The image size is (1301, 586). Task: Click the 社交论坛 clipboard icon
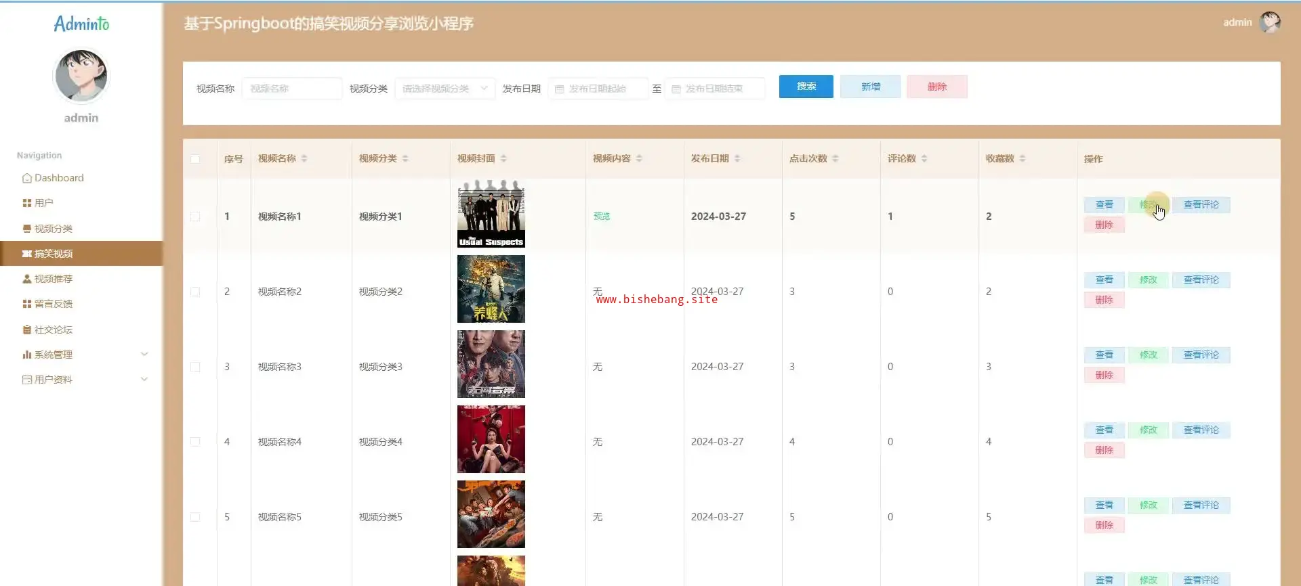point(27,330)
